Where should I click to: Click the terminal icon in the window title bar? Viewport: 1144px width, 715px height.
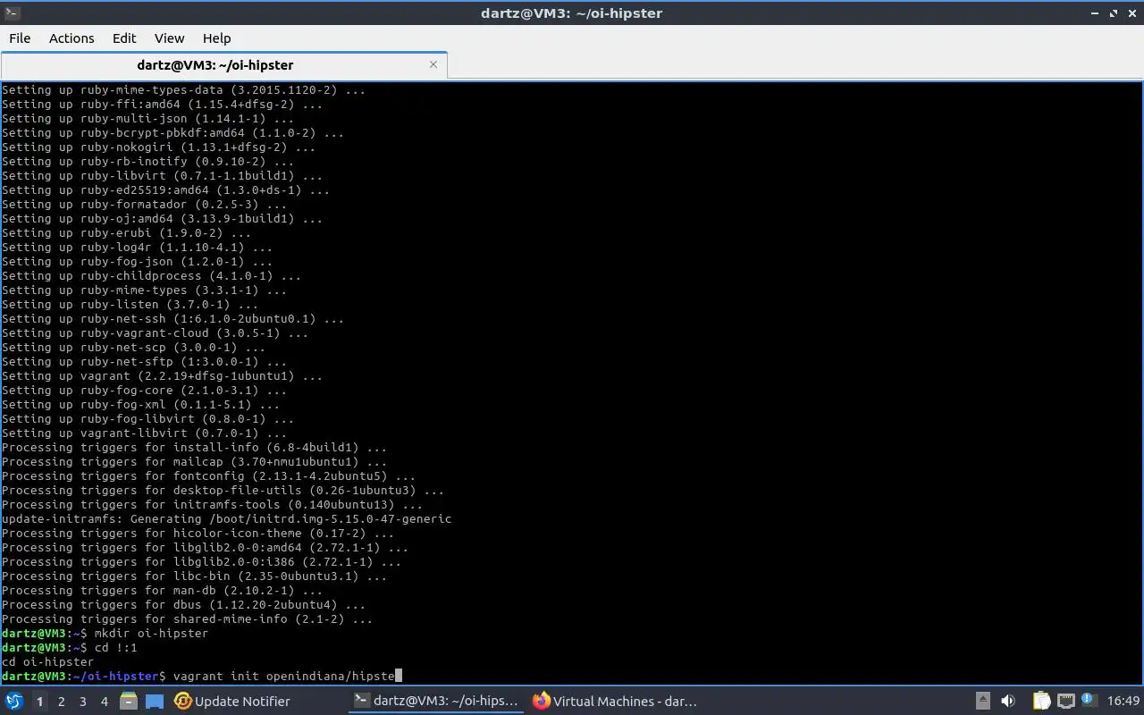coord(11,13)
